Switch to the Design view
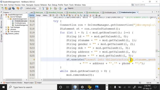The image size is (160, 90). [38, 15]
